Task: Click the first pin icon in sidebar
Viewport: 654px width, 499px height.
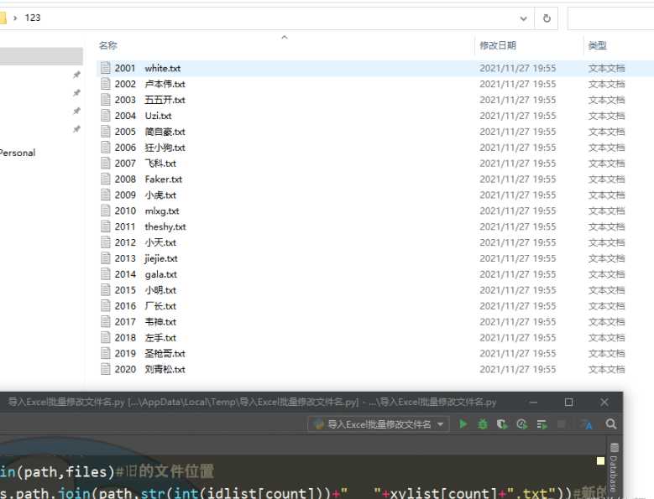Action: (76, 75)
